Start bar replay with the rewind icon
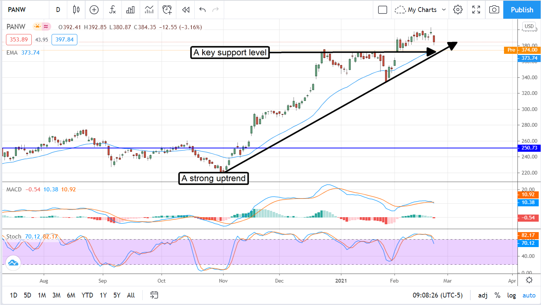This screenshot has width=541, height=305. coord(186,10)
